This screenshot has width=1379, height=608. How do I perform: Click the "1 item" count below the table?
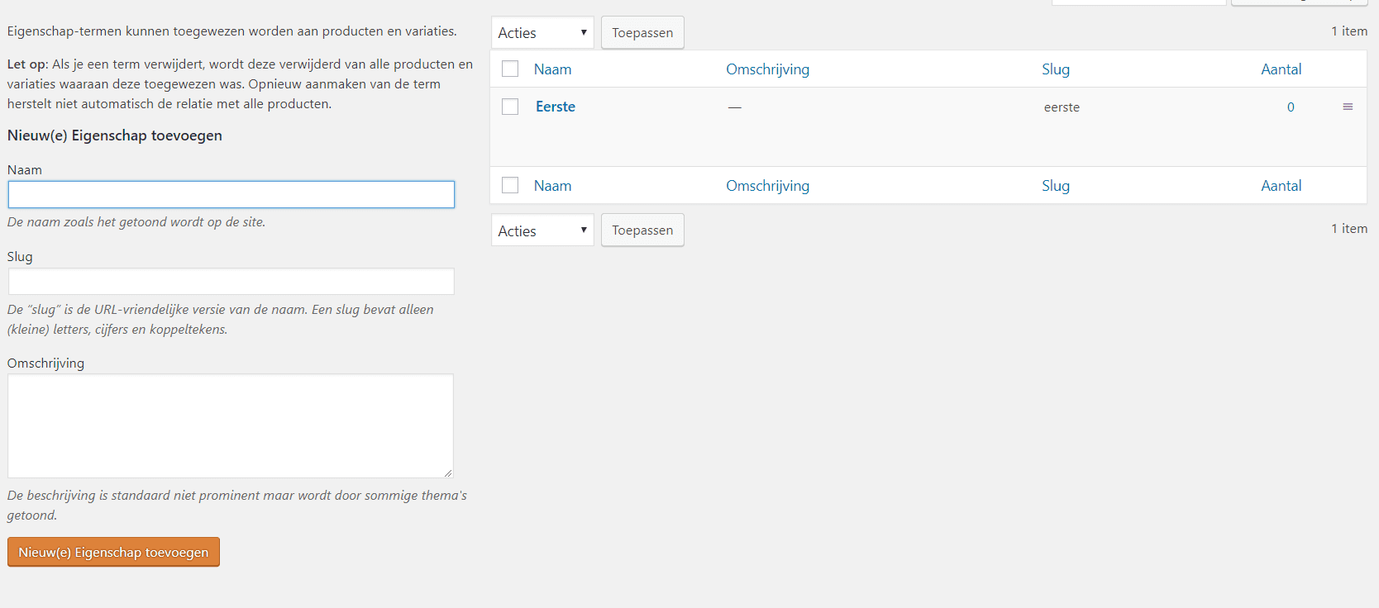pos(1349,229)
